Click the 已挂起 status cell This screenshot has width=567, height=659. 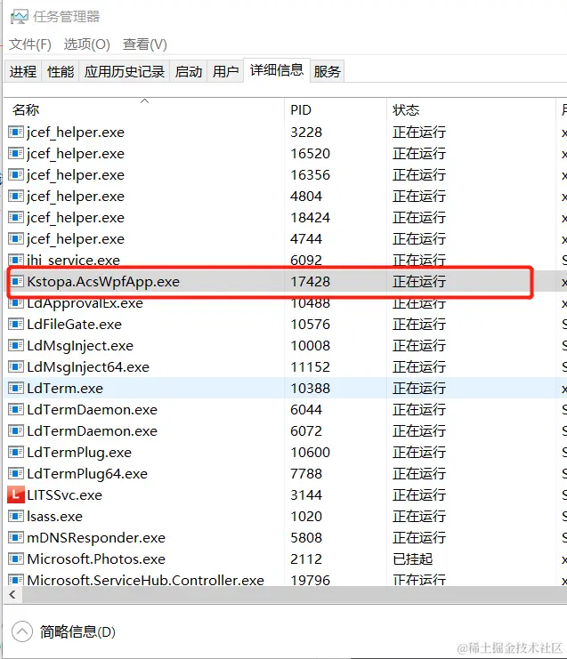tap(413, 559)
